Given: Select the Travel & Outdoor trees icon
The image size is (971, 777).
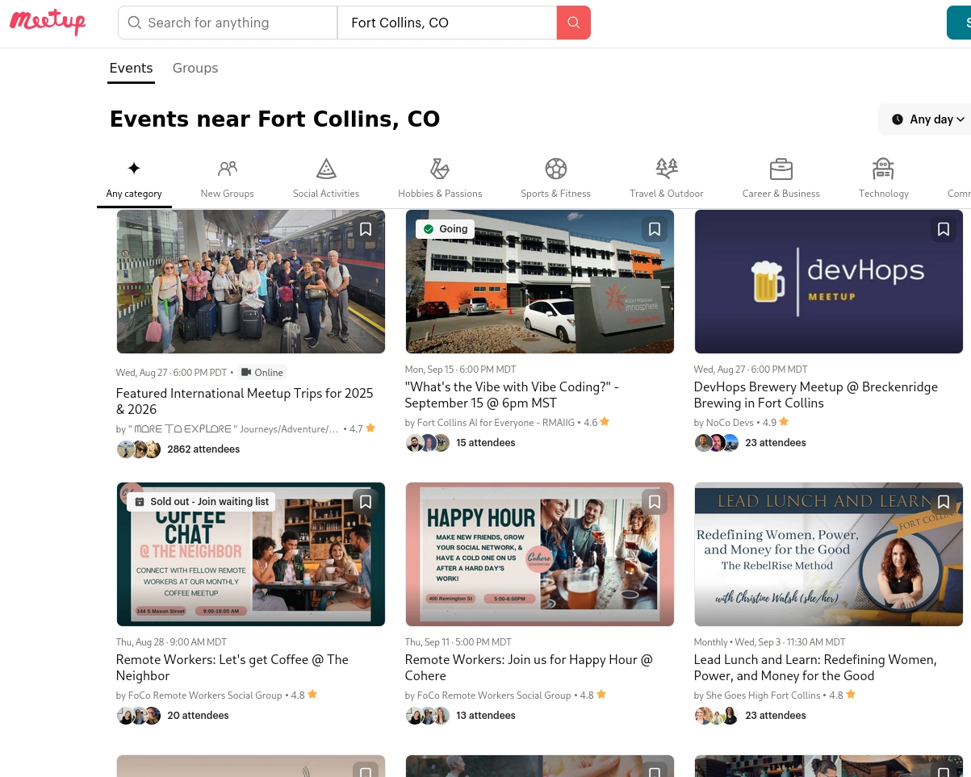Looking at the screenshot, I should pos(667,168).
